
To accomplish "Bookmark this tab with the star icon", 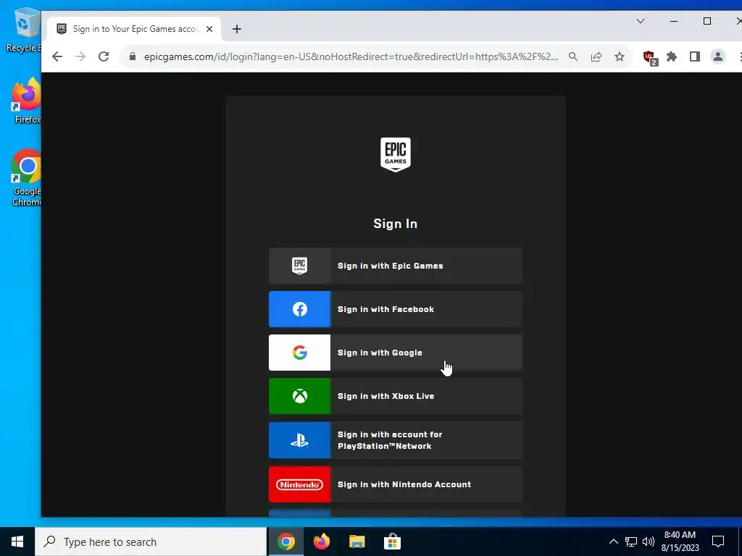I will coord(620,56).
